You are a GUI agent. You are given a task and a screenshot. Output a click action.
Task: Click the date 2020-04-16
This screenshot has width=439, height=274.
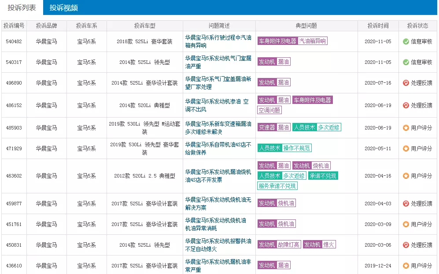378,176
